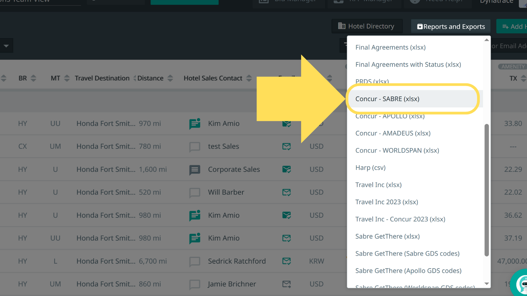Open message icon next to Corporate Sales
The height and width of the screenshot is (296, 527).
(195, 170)
